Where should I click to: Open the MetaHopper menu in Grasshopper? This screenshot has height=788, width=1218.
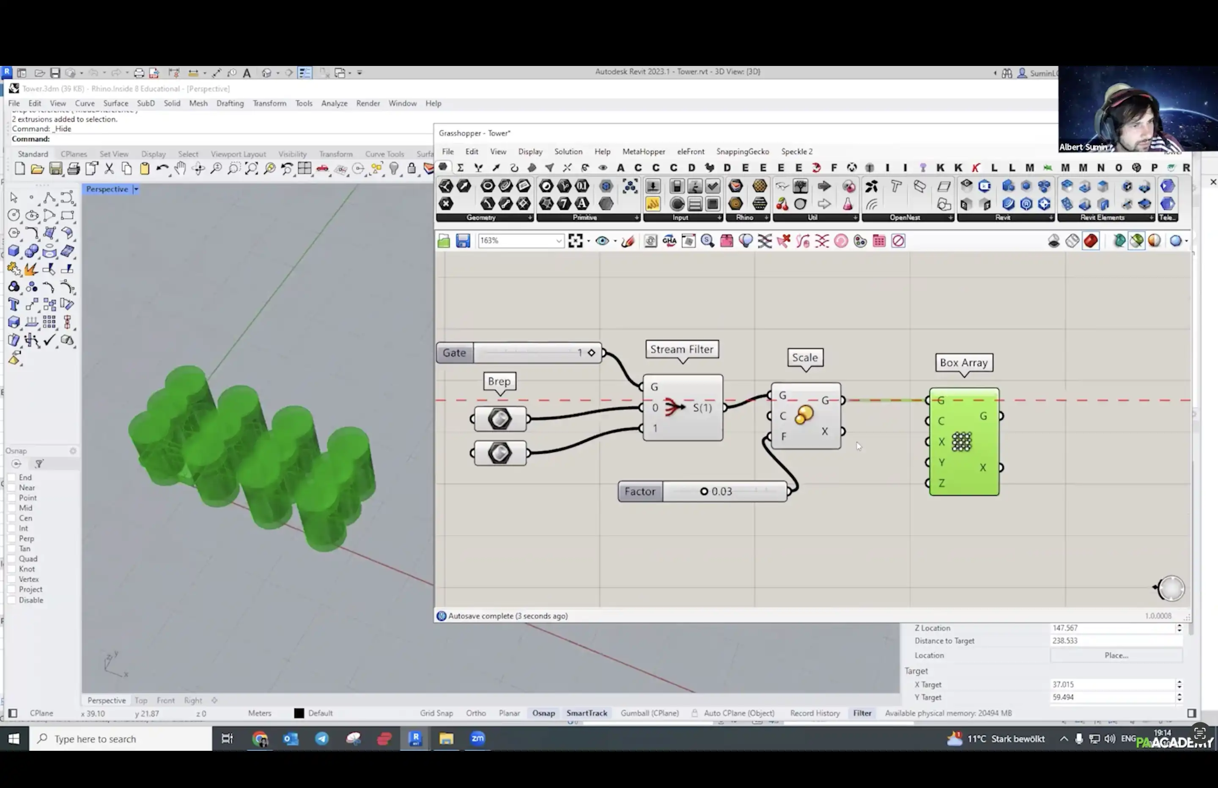click(x=644, y=151)
